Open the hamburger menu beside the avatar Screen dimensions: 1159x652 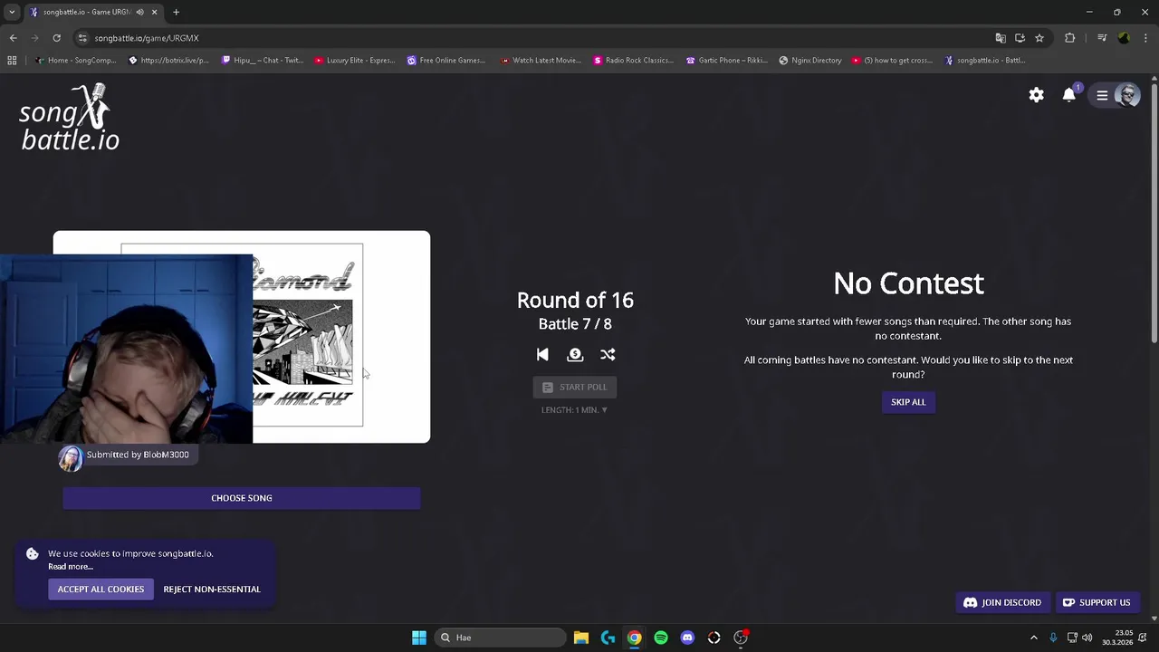click(1102, 95)
